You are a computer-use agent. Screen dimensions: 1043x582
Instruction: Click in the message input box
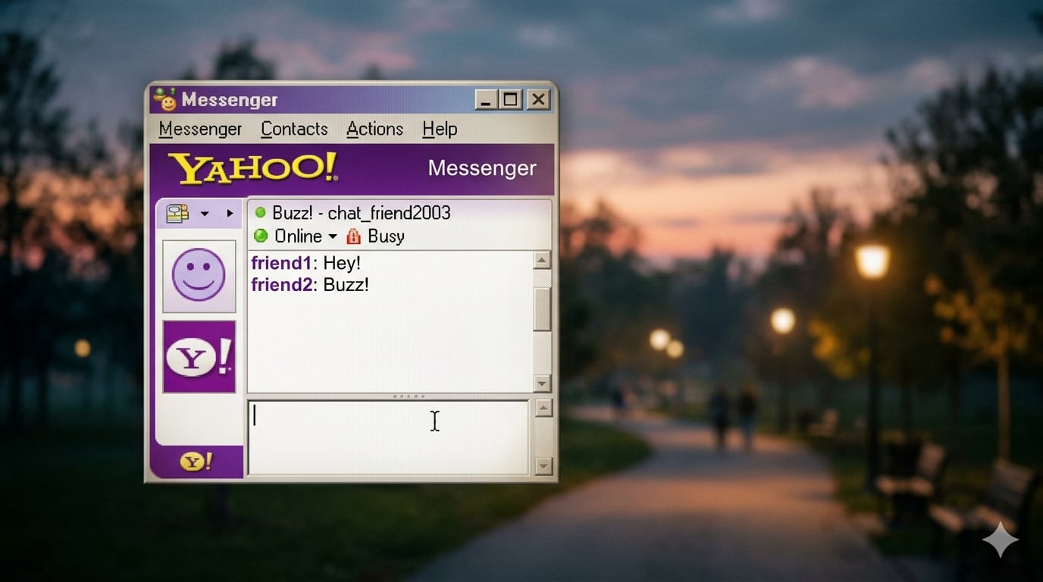(388, 437)
